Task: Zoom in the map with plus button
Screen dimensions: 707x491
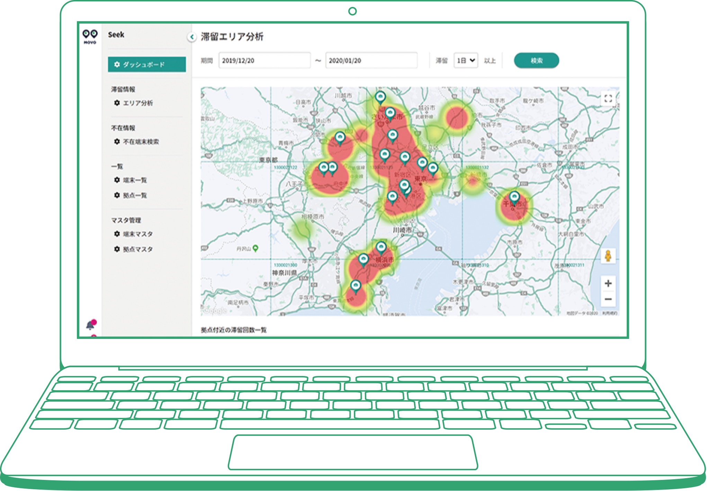Action: pyautogui.click(x=608, y=283)
